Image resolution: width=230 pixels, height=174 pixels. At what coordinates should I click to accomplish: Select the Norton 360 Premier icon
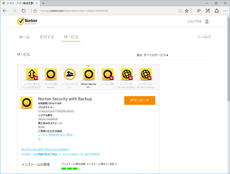tap(51, 74)
